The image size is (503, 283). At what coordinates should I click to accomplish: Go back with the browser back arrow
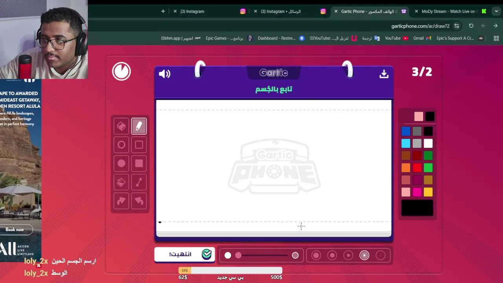tap(483, 26)
